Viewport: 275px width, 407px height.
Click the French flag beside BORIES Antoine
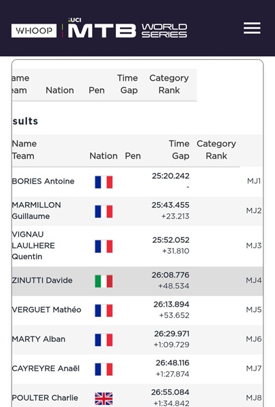click(104, 182)
